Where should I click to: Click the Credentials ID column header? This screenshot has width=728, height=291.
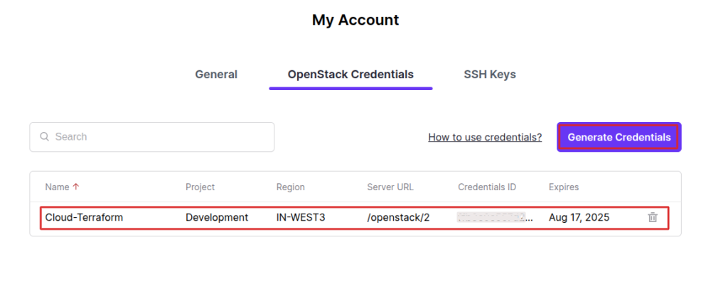(x=487, y=187)
